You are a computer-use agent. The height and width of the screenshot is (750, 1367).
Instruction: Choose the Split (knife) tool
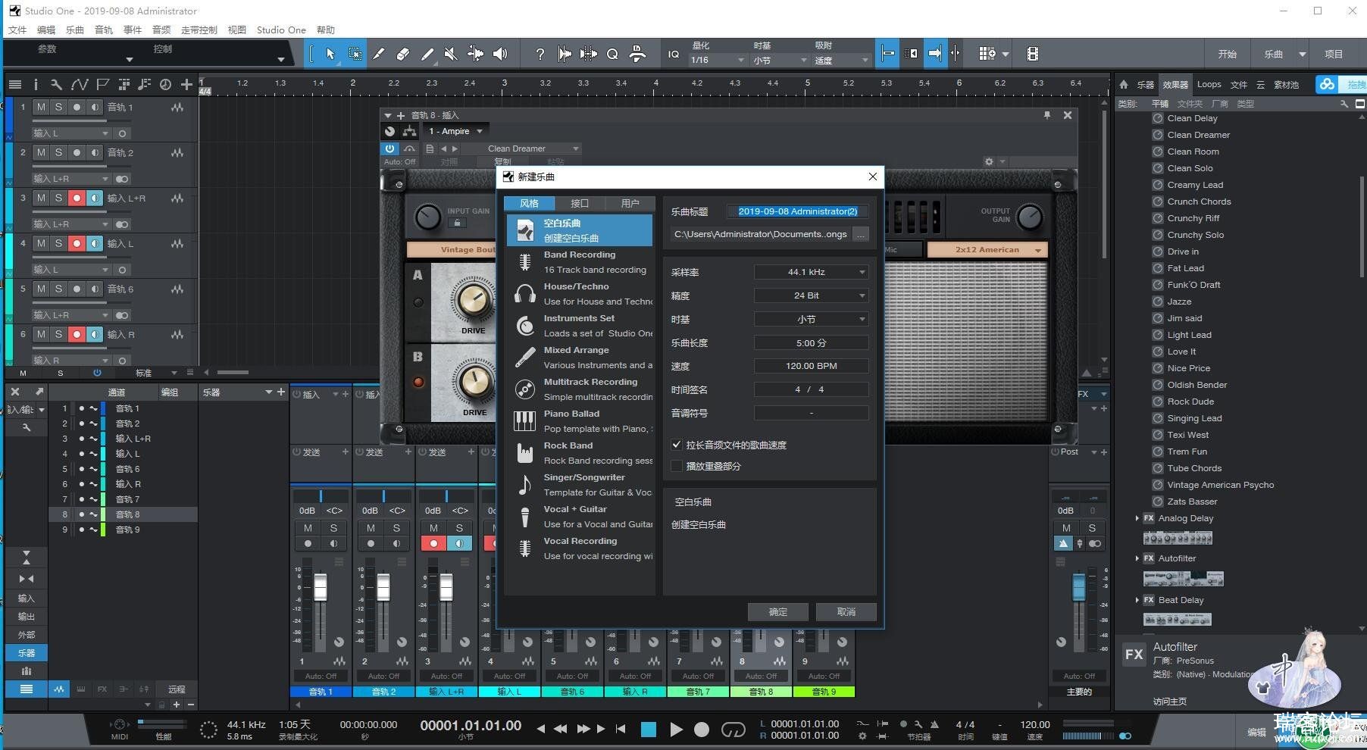coord(379,54)
